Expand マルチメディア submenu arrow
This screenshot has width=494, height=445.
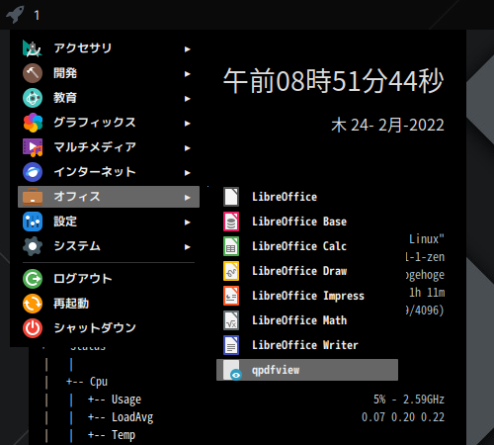[188, 148]
